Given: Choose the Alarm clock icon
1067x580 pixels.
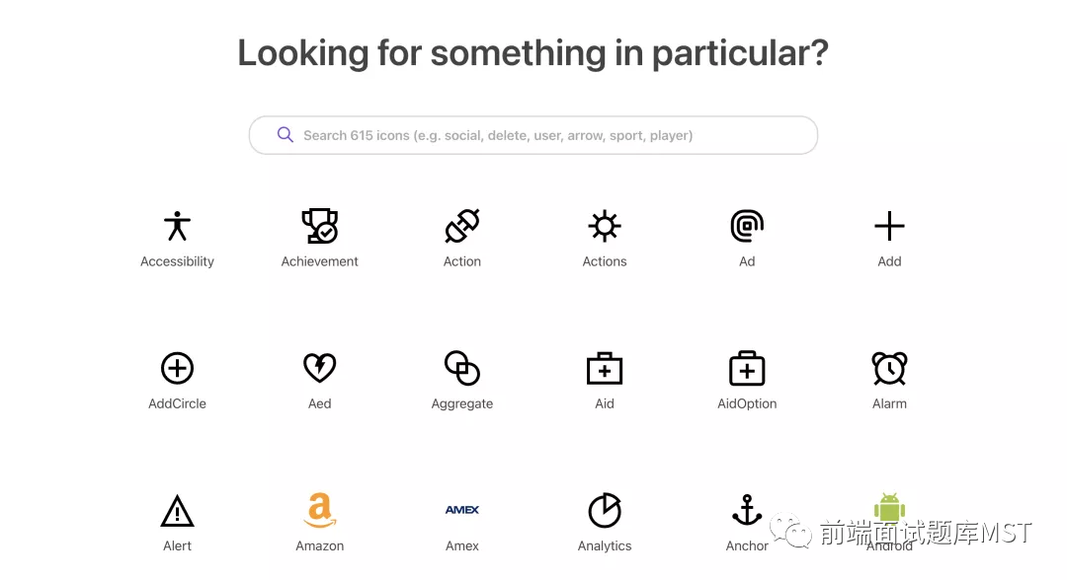Looking at the screenshot, I should tap(889, 369).
